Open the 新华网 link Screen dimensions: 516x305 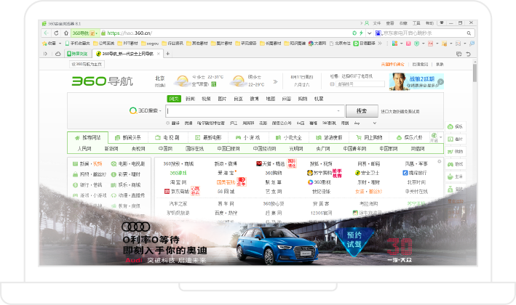pyautogui.click(x=111, y=149)
